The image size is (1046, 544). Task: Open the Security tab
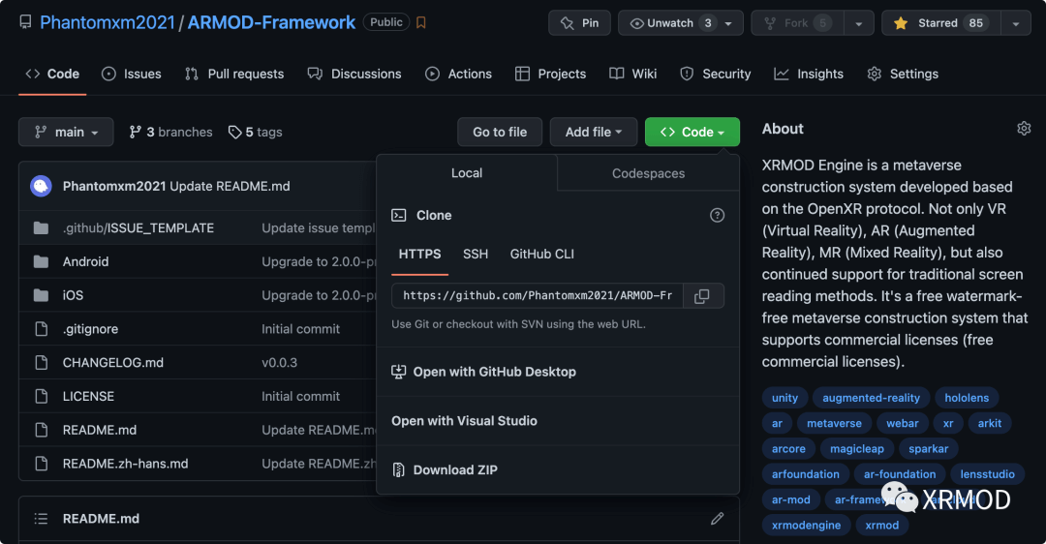pos(715,74)
